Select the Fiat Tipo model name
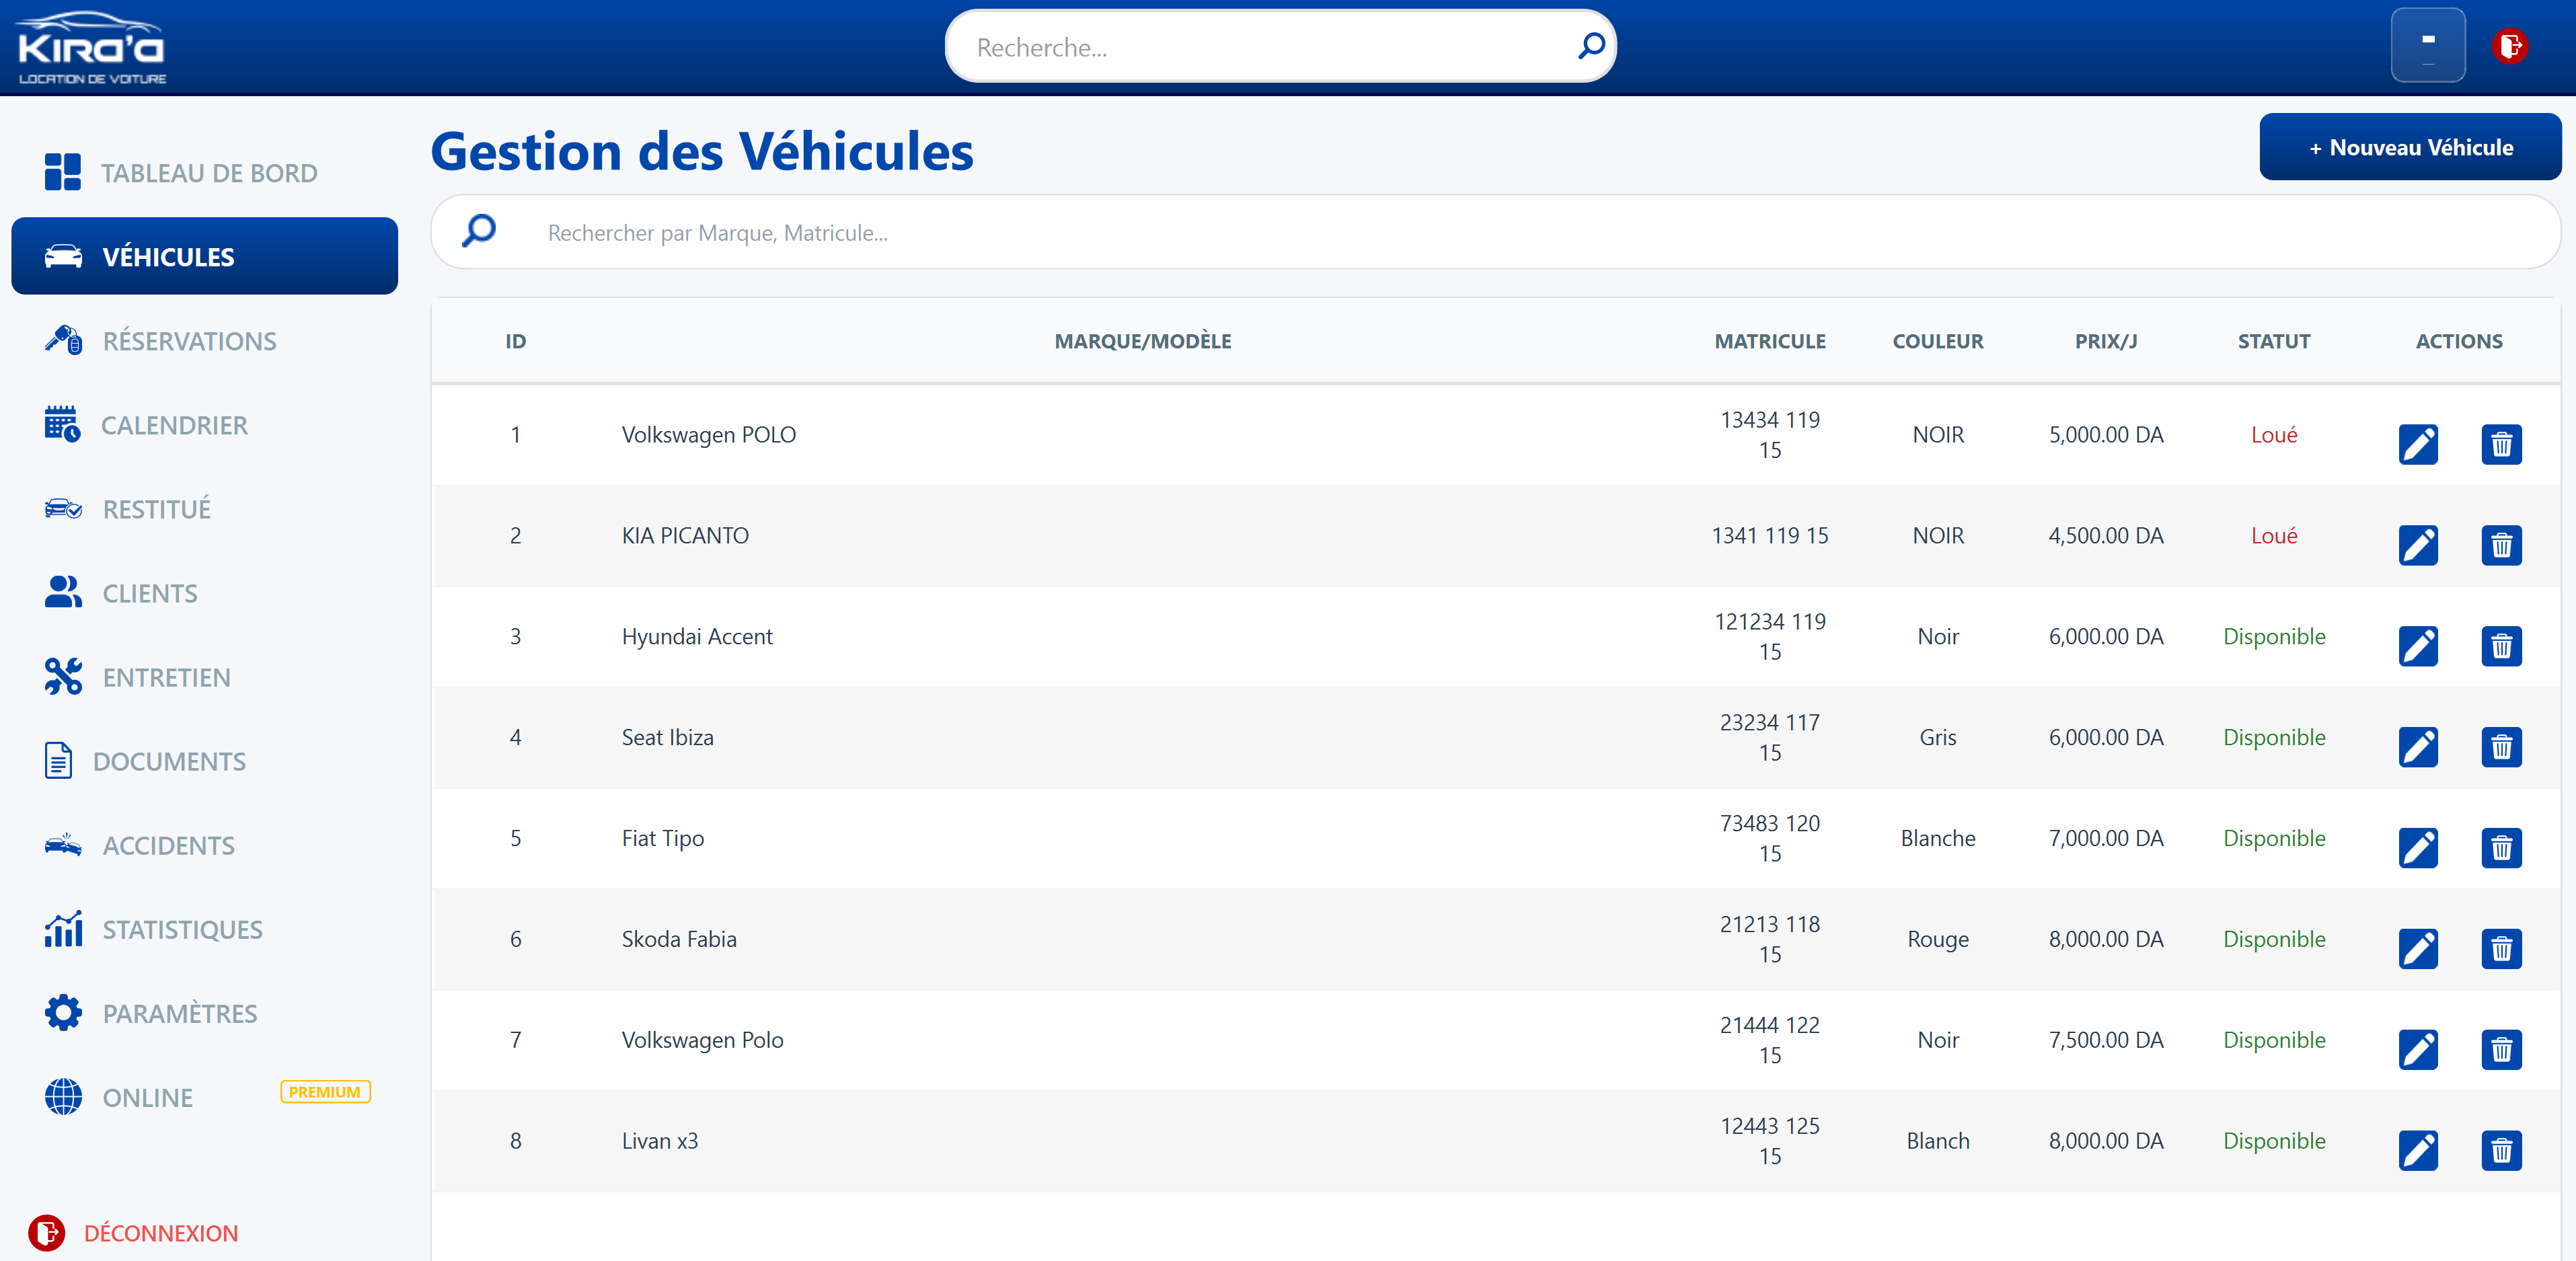This screenshot has height=1261, width=2576. (662, 838)
